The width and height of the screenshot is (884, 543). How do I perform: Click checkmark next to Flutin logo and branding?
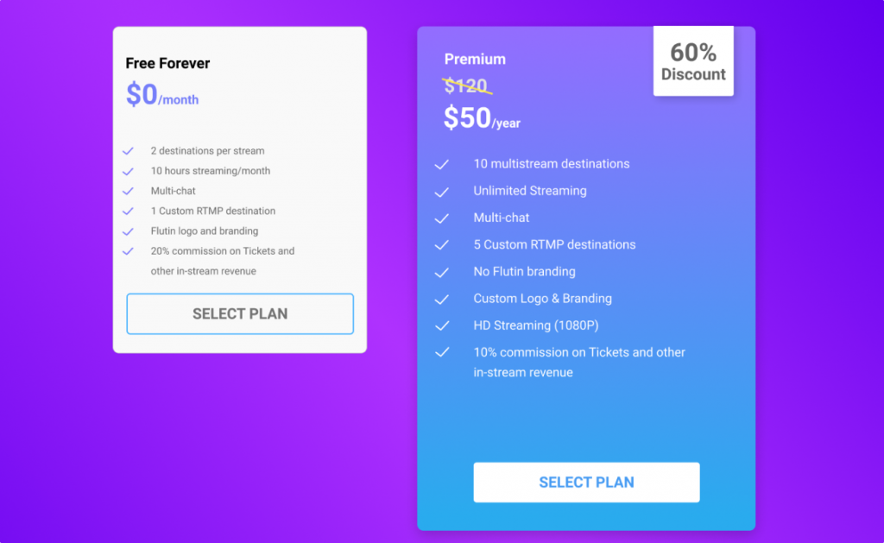128,231
